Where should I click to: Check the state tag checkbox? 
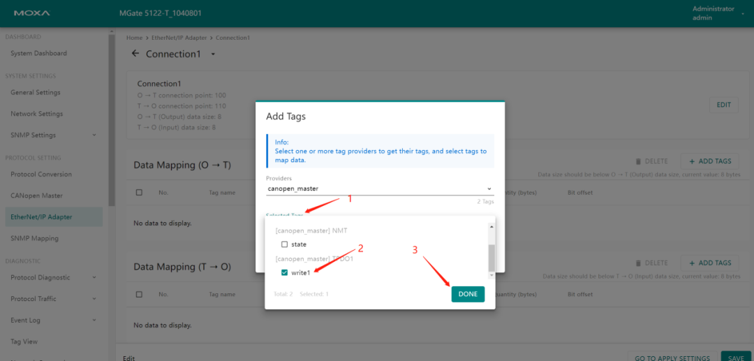(x=284, y=244)
